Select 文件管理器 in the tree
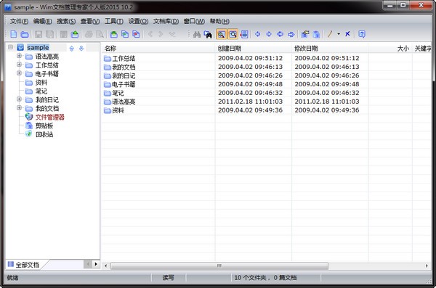 [x=49, y=118]
